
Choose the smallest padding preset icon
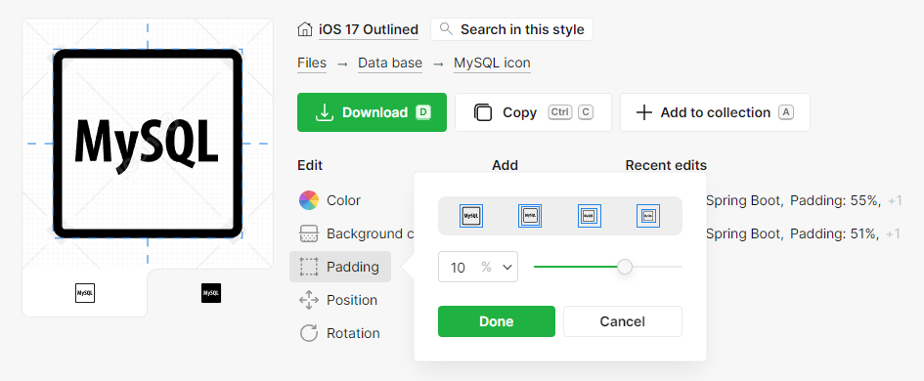click(471, 216)
